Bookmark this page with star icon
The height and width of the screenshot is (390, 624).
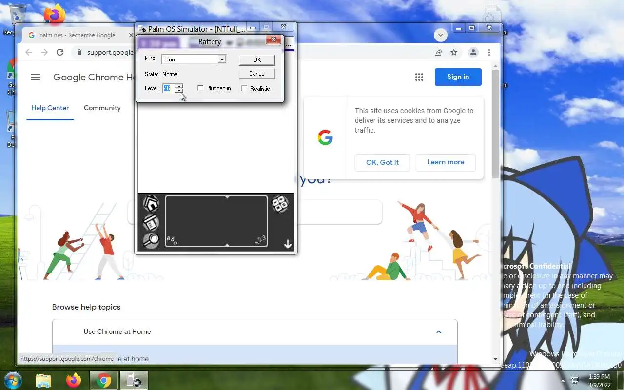pos(454,52)
